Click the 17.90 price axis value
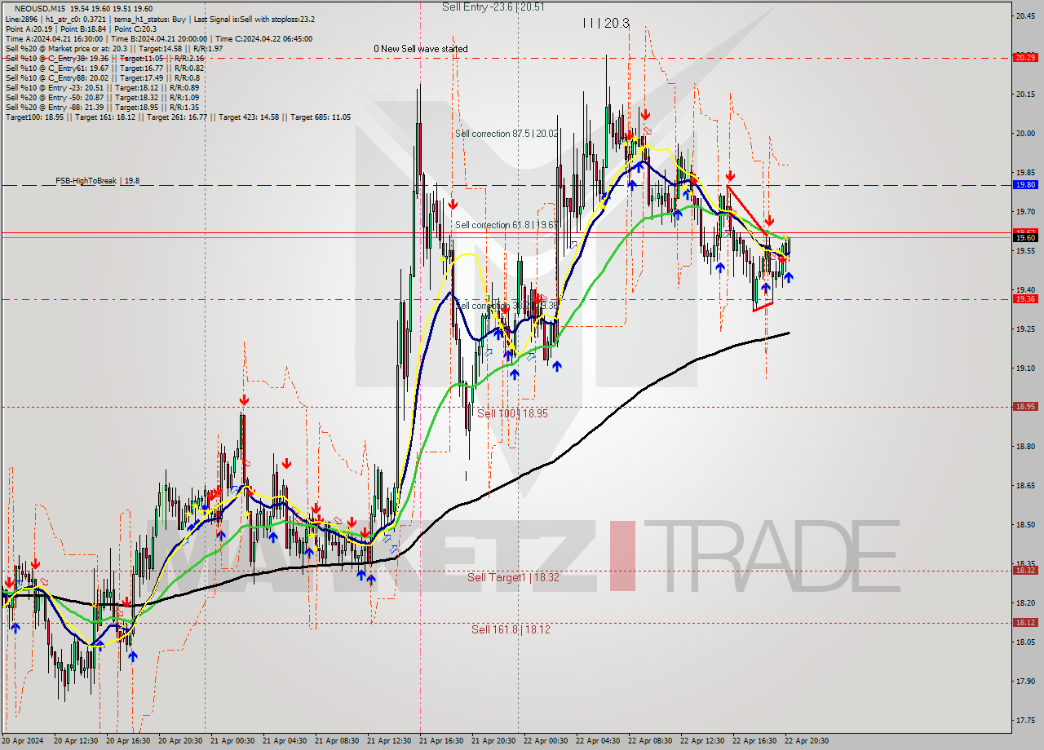Screen dimensions: 1044x750 pos(1024,681)
